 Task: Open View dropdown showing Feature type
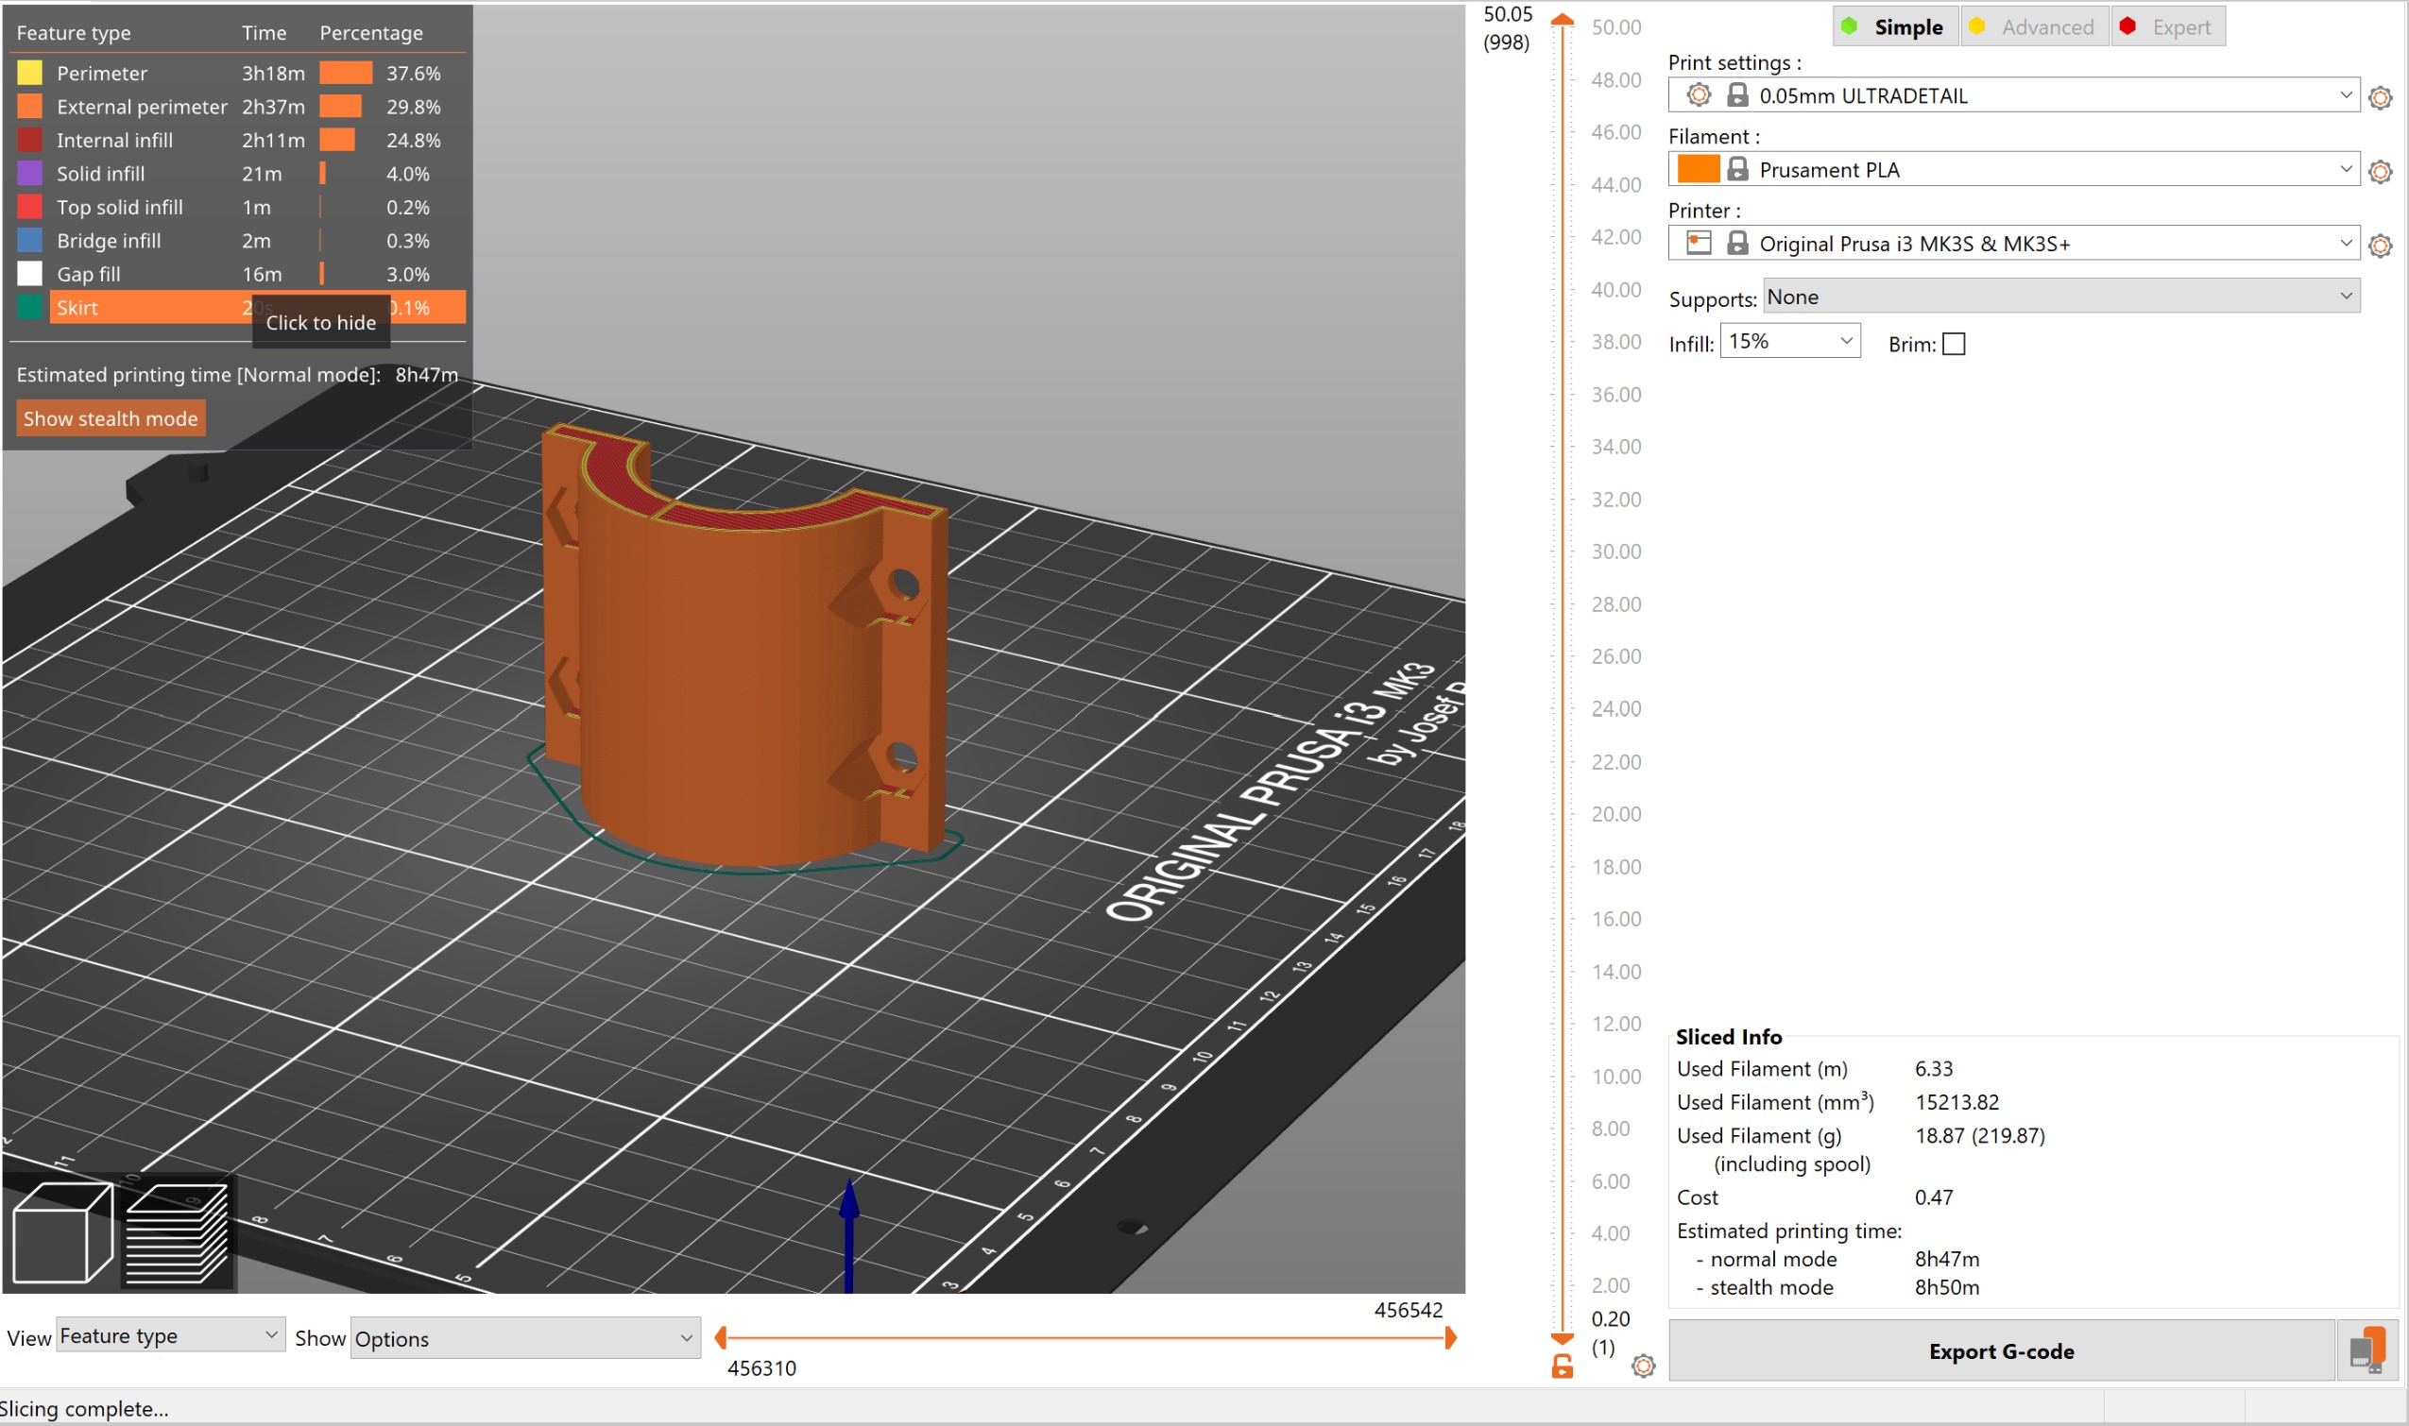point(170,1335)
